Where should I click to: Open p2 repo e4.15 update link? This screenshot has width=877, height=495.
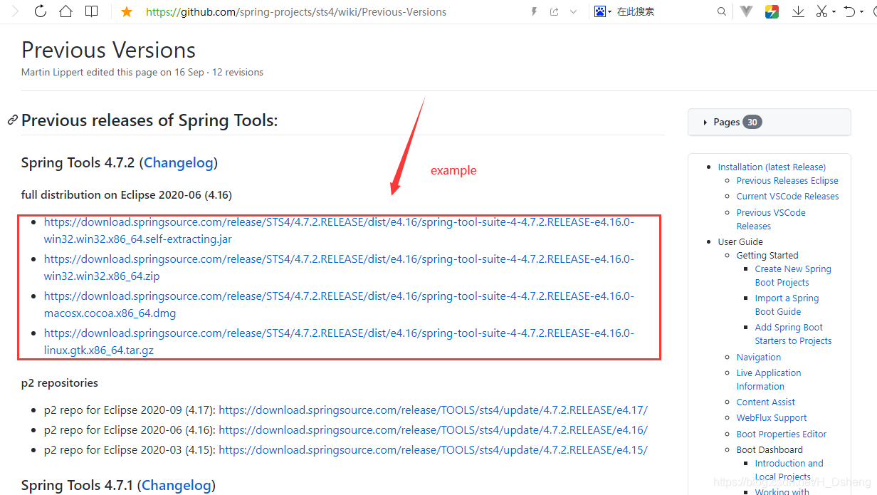tap(434, 450)
